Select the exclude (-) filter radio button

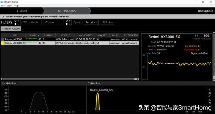[x=15, y=24]
